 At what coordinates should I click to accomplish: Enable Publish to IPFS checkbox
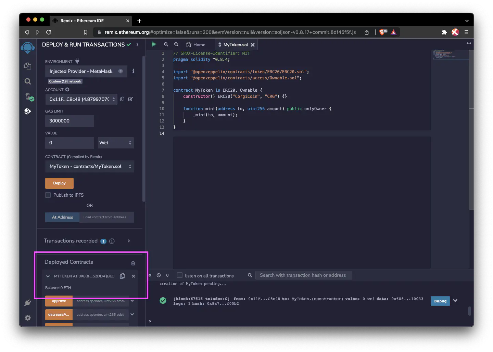click(x=48, y=195)
